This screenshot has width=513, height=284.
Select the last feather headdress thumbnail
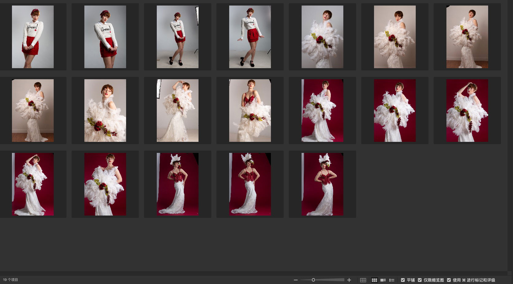tap(322, 184)
